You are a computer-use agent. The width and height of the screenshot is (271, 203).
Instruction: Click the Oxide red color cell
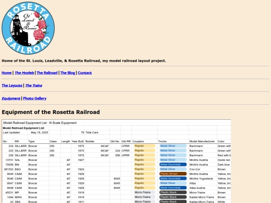[x=224, y=160]
